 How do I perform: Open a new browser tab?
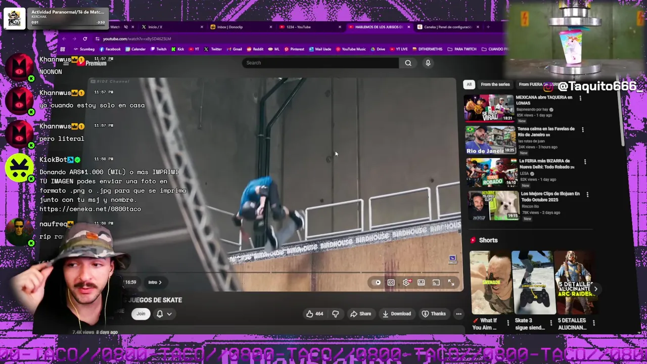coord(488,27)
